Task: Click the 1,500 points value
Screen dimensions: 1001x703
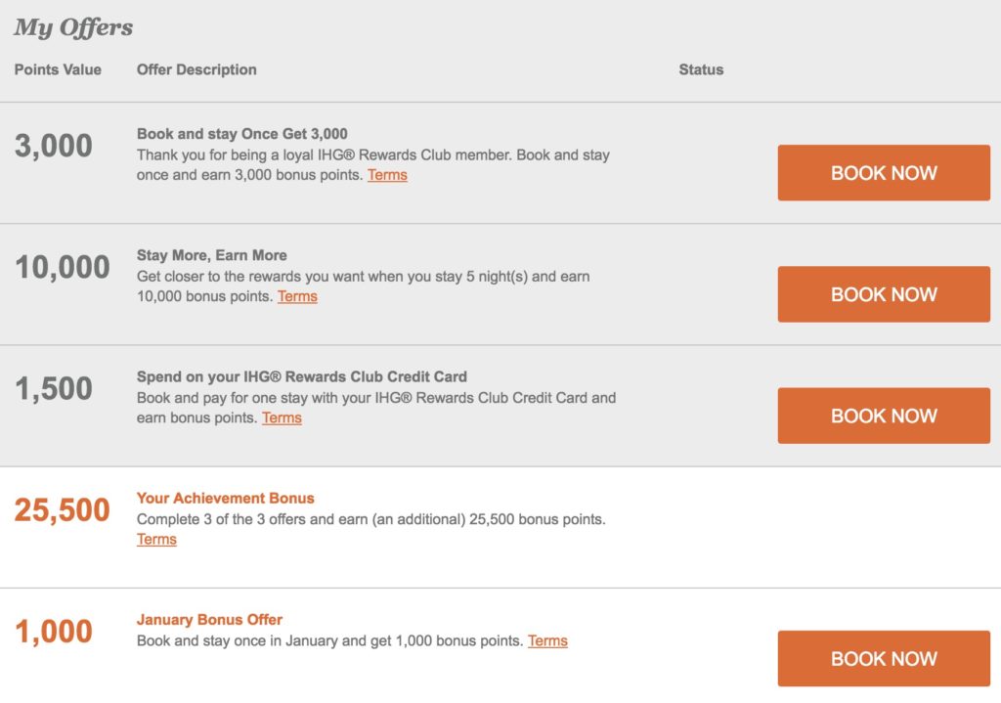Action: pyautogui.click(x=54, y=388)
